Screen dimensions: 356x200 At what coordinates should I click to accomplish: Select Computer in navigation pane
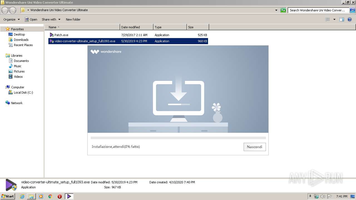[18, 87]
